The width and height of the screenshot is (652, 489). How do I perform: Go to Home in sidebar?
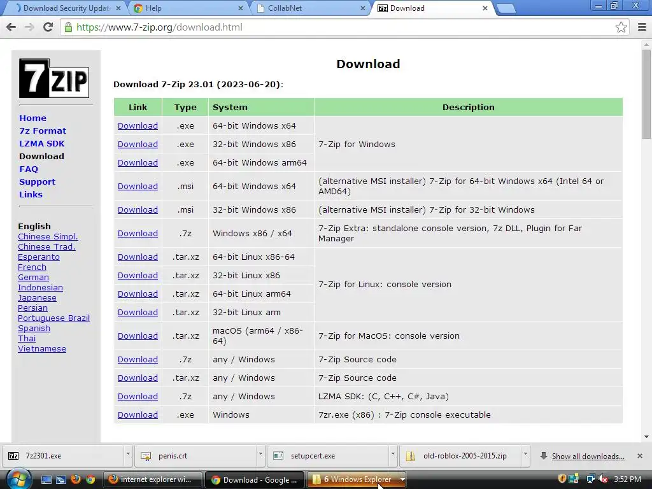coord(32,118)
